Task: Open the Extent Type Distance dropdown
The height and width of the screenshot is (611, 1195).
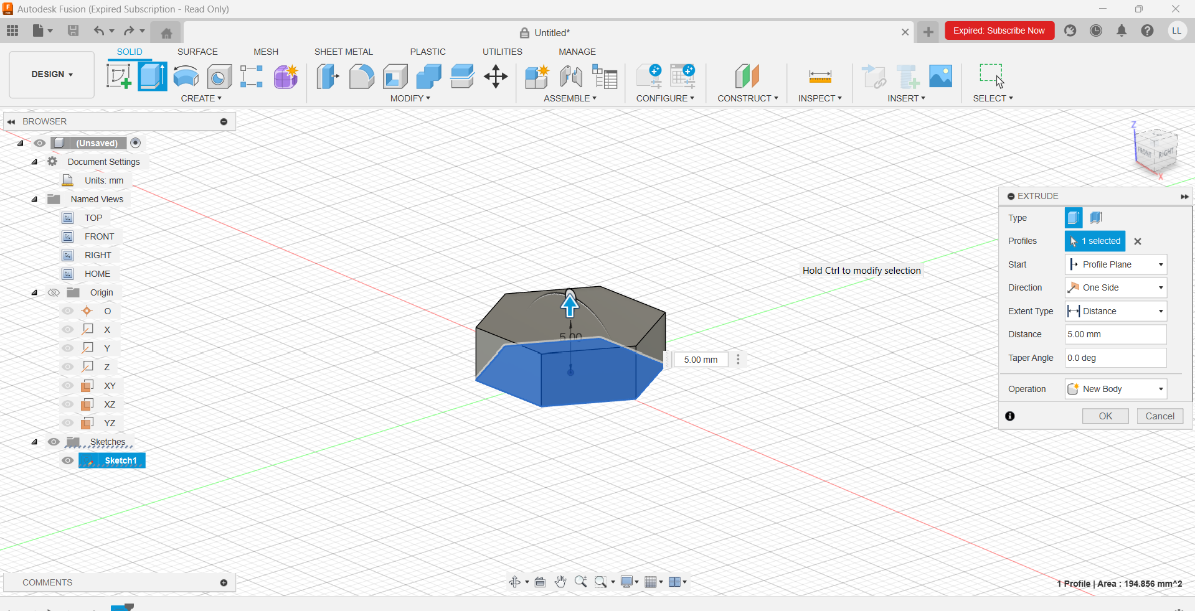Action: [1115, 311]
